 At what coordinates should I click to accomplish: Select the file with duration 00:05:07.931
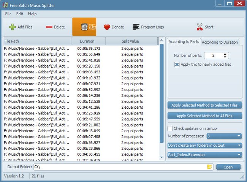click(81, 84)
